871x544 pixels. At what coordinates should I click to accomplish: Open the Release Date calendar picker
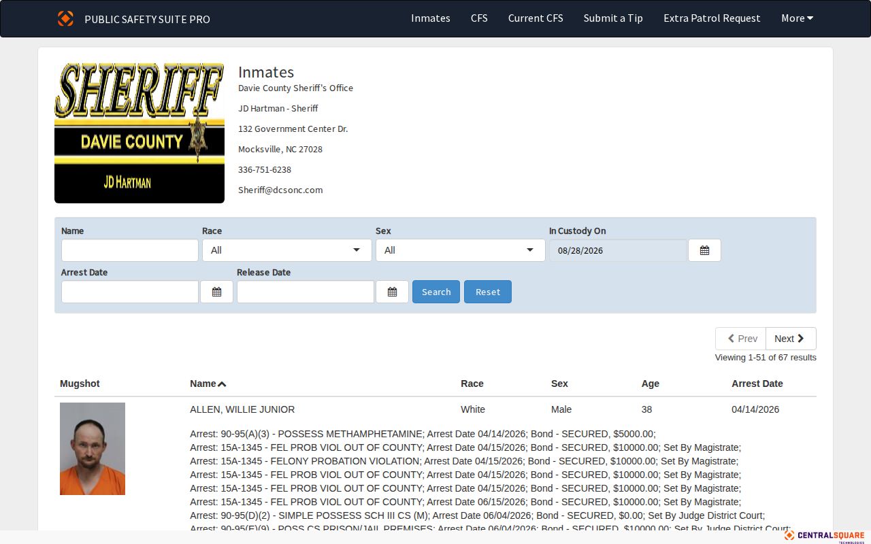click(392, 292)
